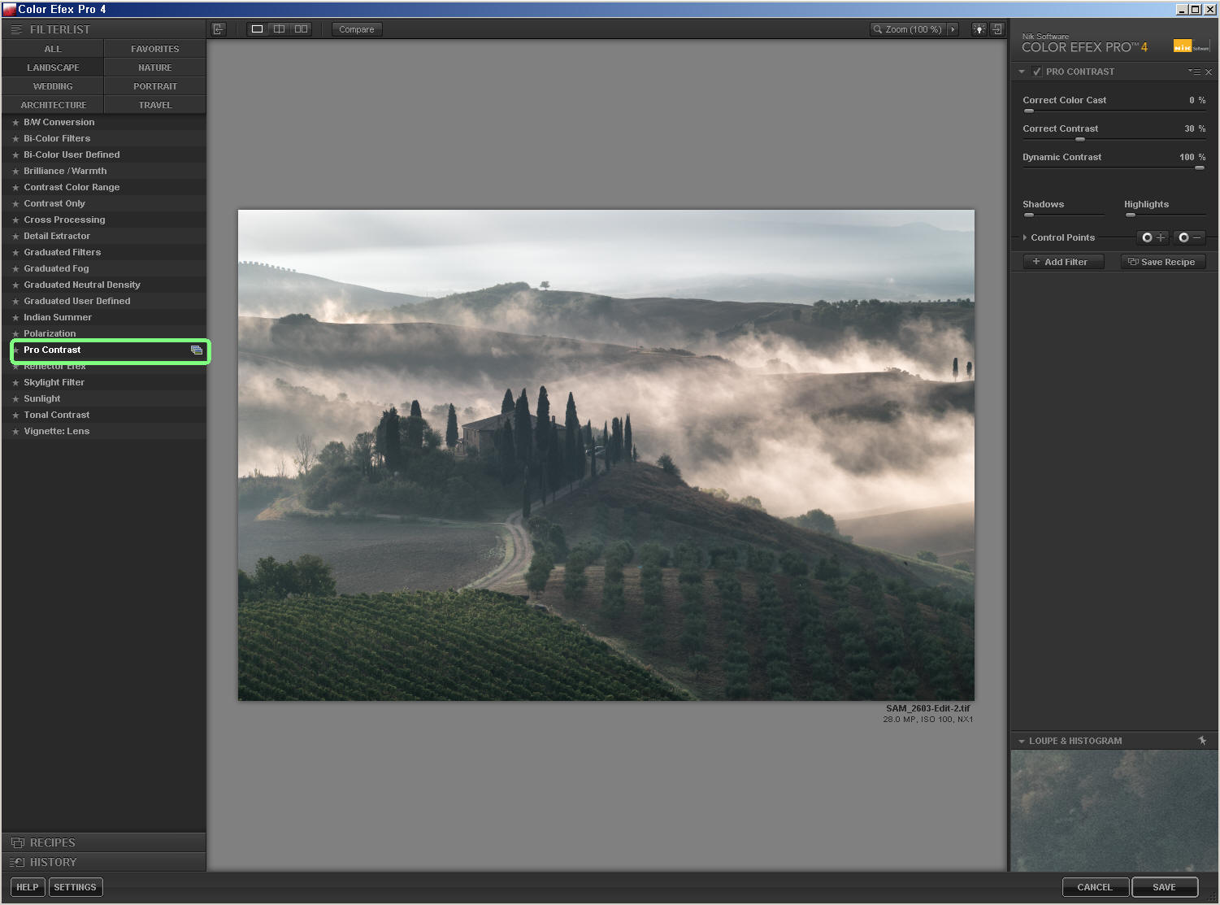
Task: Open the Zoom level dropdown arrow
Action: click(x=953, y=29)
